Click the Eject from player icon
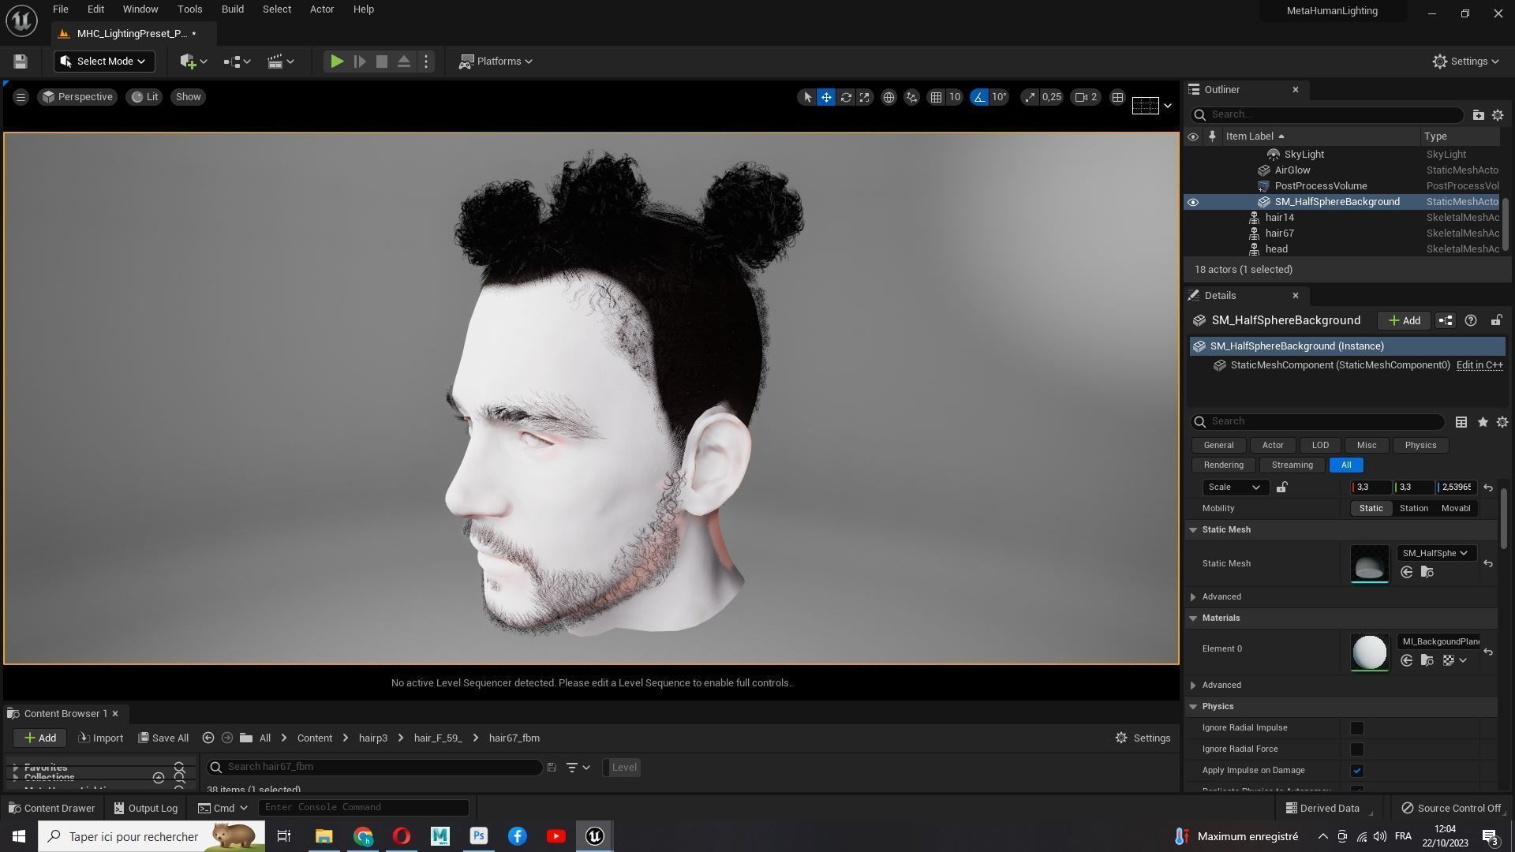The image size is (1515, 852). (x=404, y=62)
